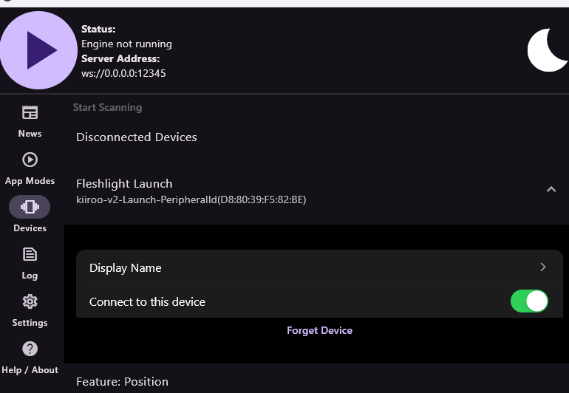Open the Settings gear icon
This screenshot has height=393, width=569.
[x=30, y=301]
